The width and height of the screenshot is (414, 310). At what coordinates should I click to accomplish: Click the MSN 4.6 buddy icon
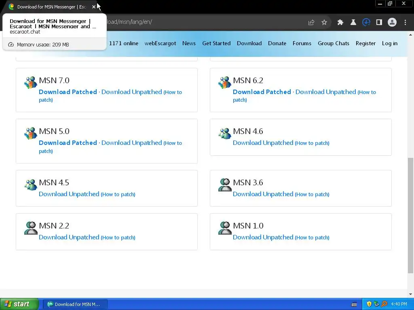[x=225, y=133]
